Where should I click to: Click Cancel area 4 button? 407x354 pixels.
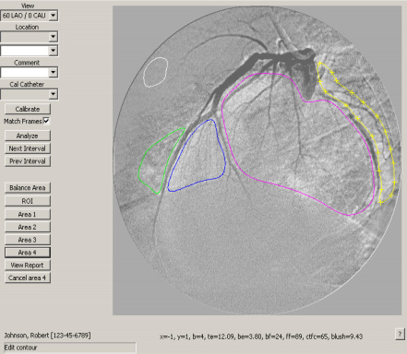tap(28, 277)
